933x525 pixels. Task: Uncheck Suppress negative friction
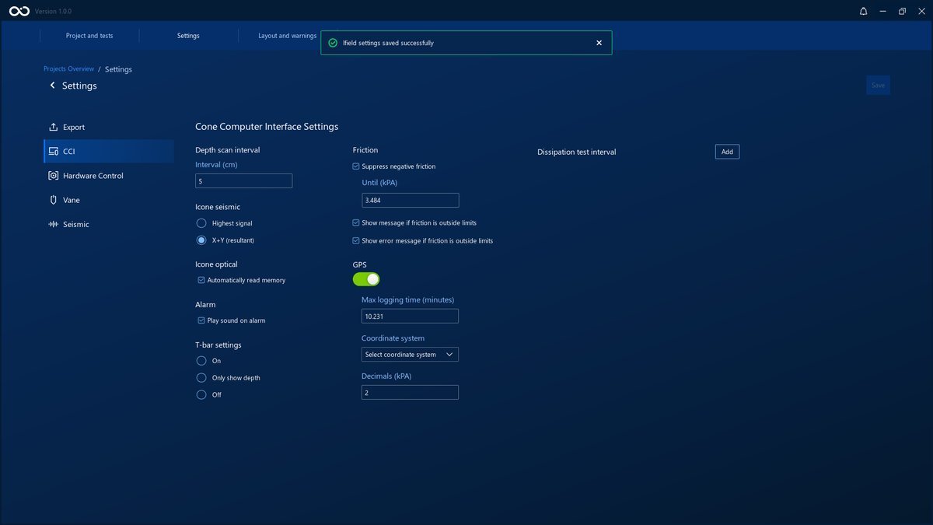356,166
